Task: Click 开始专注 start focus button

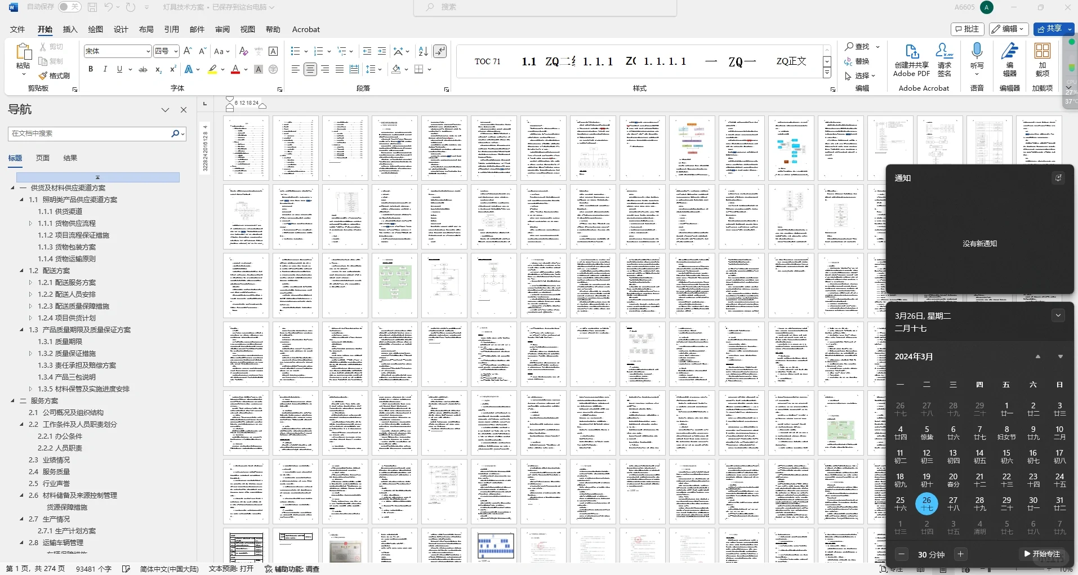Action: (1042, 554)
